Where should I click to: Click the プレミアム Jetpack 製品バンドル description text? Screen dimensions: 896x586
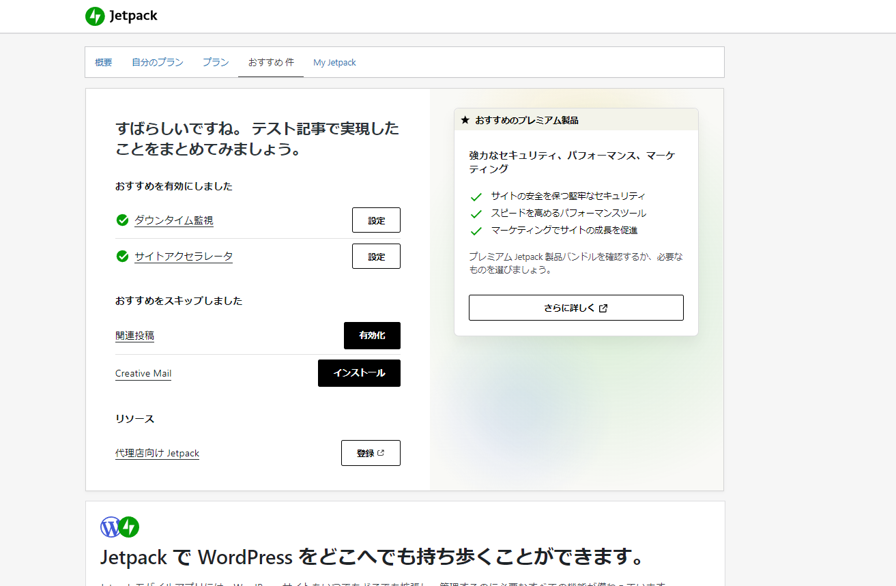point(575,263)
